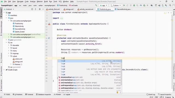Collapse the java folder node

coord(6,18)
